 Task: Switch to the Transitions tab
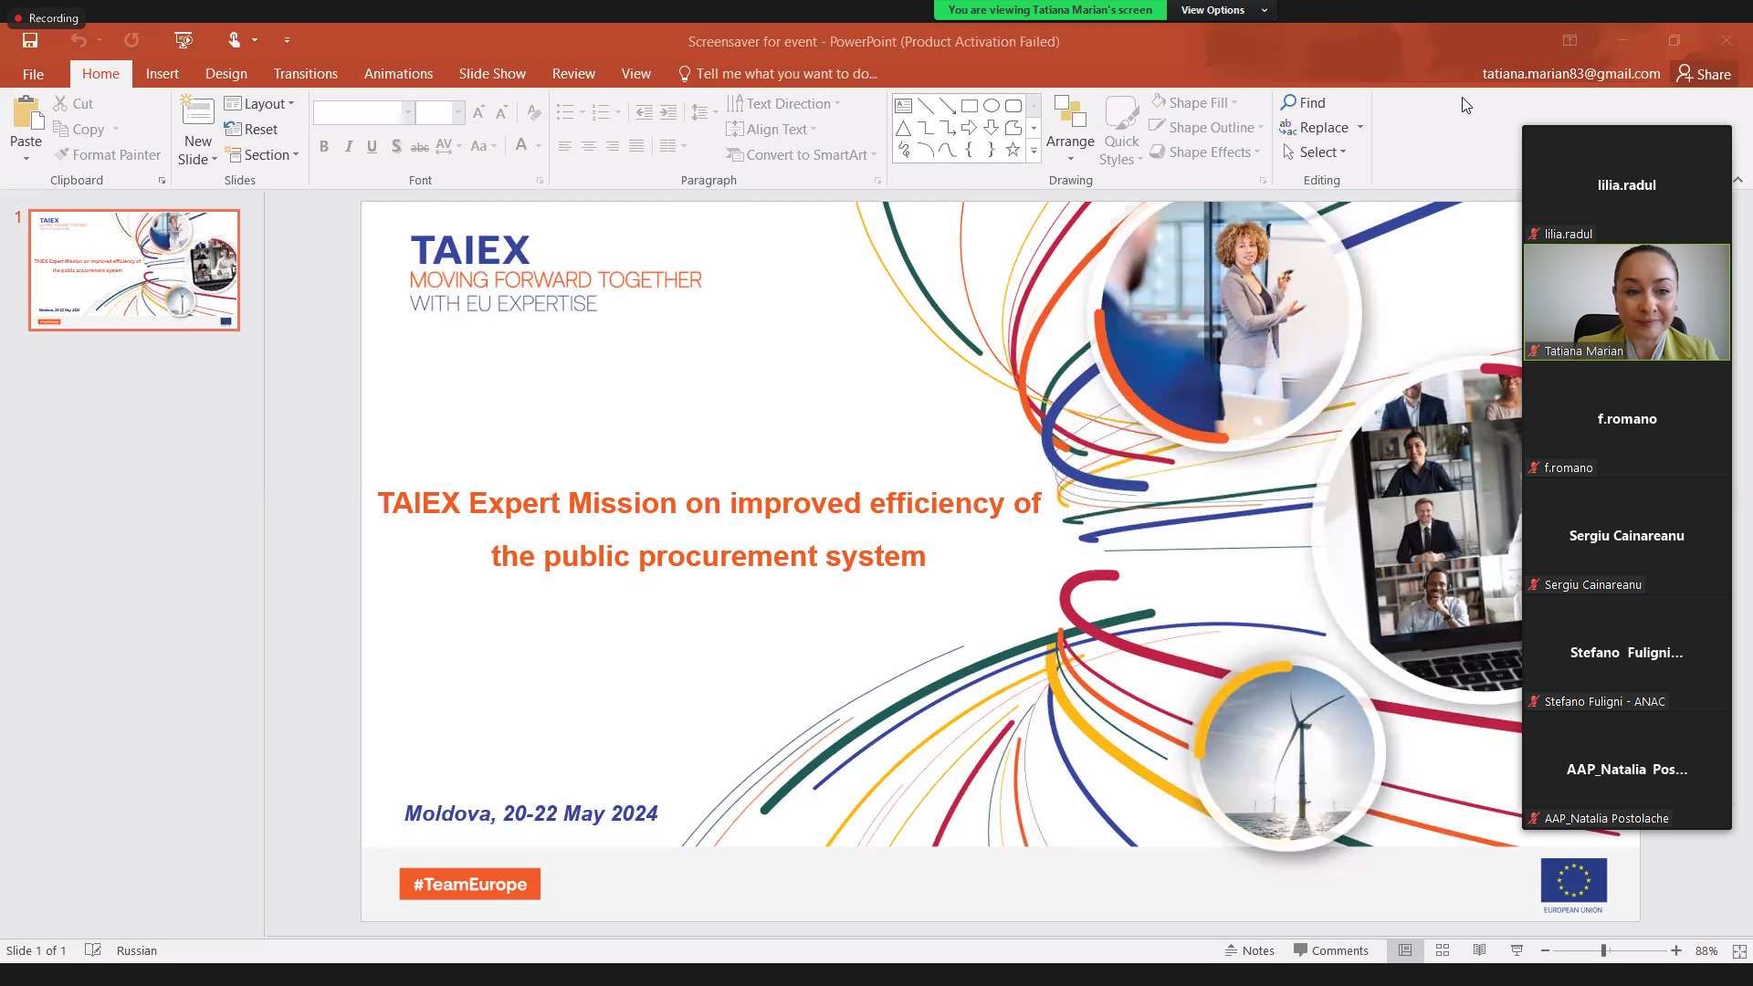306,74
